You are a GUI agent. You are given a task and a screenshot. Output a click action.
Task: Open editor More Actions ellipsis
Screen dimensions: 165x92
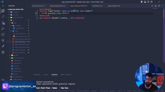162,6
